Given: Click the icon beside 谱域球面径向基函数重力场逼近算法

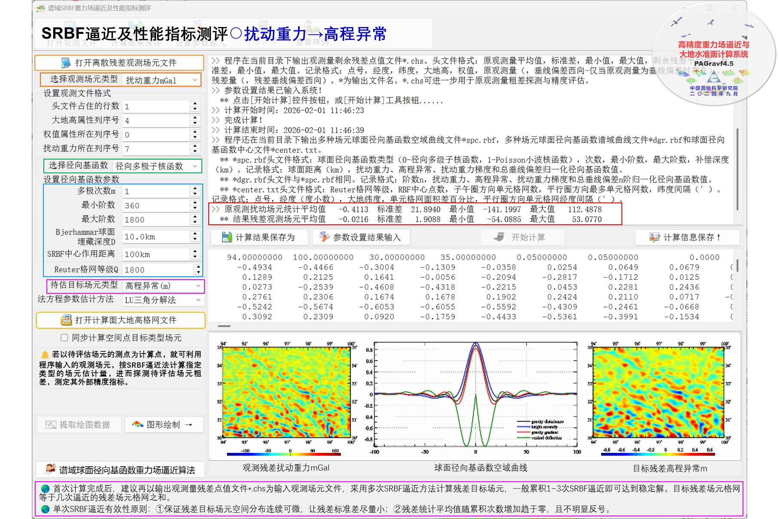Looking at the screenshot, I should (51, 469).
